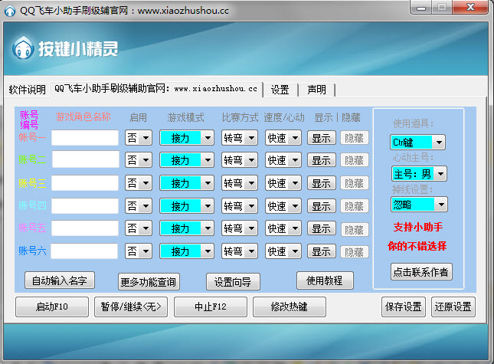Viewport: 494px width, 364px height.
Task: Click the 显示 button for 账号二
Action: tap(322, 160)
